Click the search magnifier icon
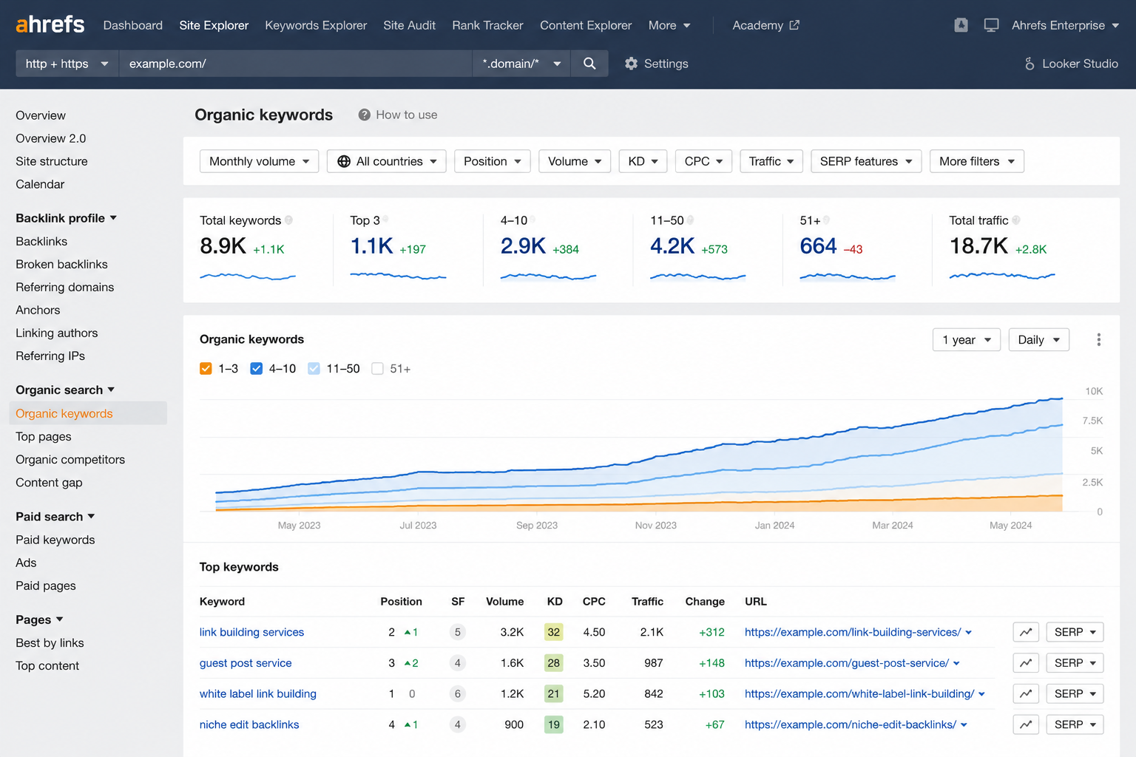 coord(589,64)
